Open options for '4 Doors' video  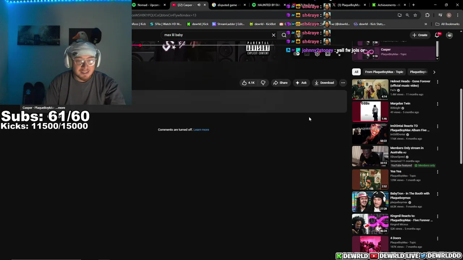tap(437, 239)
